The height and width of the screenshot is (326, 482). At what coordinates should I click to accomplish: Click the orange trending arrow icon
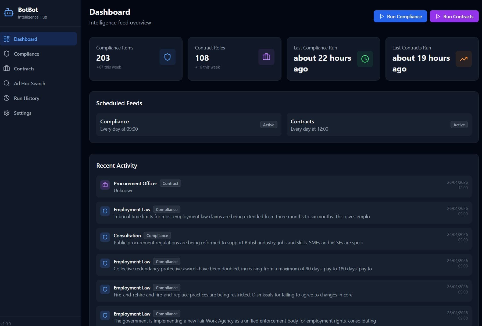[463, 59]
